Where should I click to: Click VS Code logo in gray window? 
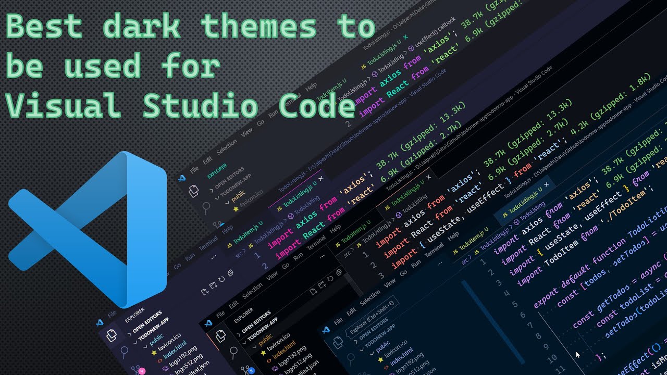181,178
